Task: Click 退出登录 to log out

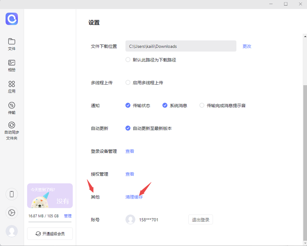Action: coord(200,219)
